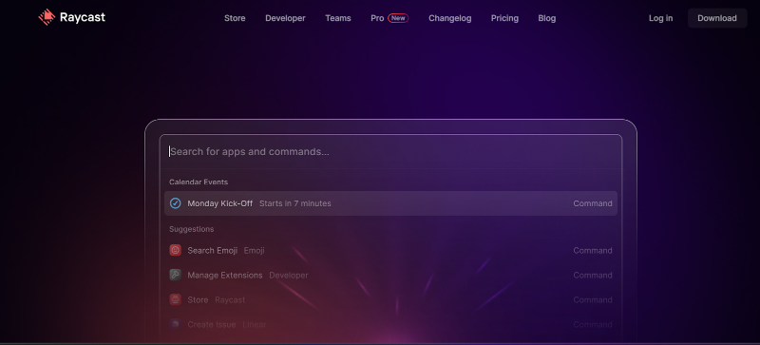Select the Search Emoji command
Image resolution: width=760 pixels, height=345 pixels.
[390, 250]
